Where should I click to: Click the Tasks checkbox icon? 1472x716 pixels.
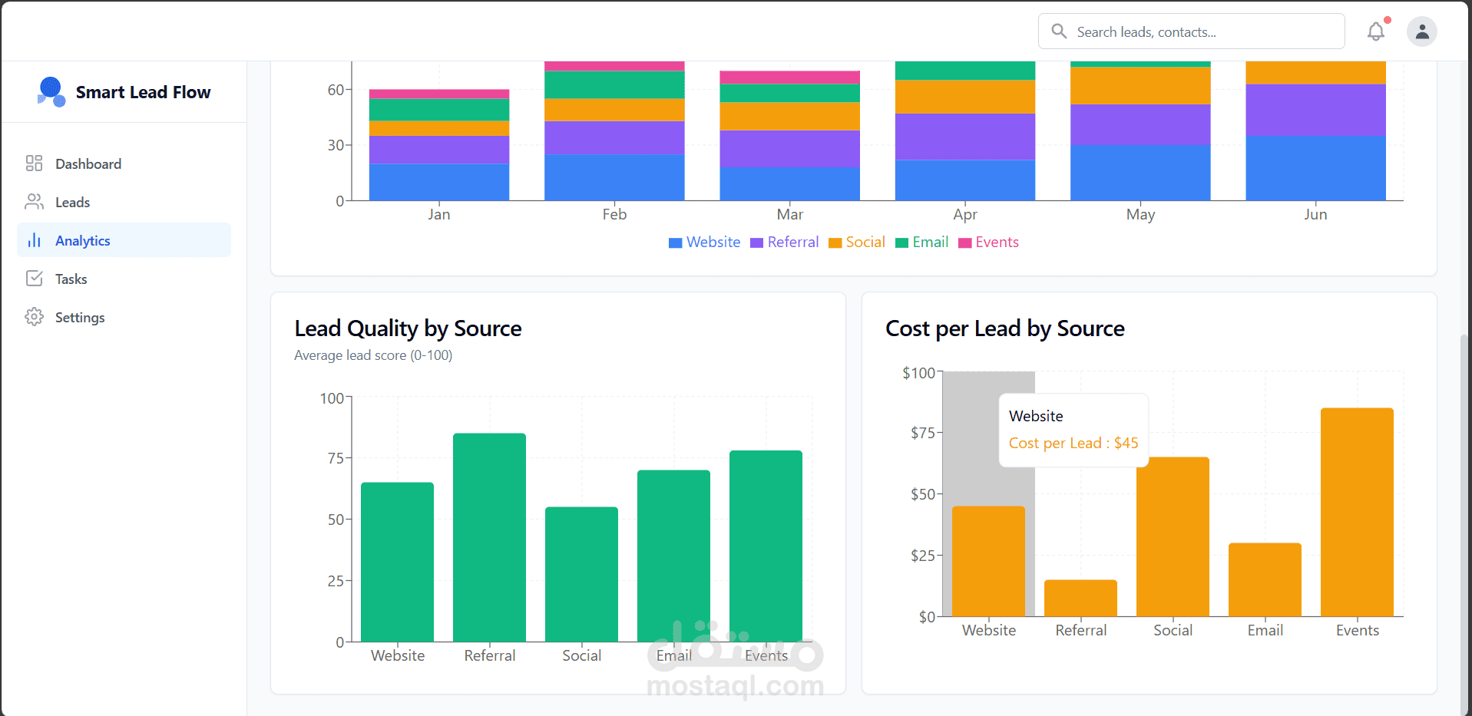(x=34, y=279)
